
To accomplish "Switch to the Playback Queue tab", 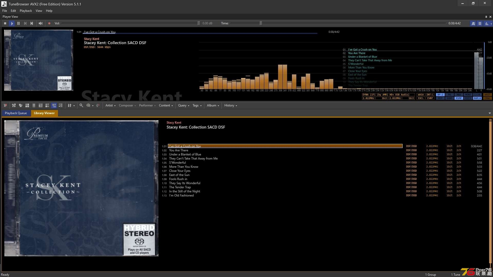I will pyautogui.click(x=16, y=113).
